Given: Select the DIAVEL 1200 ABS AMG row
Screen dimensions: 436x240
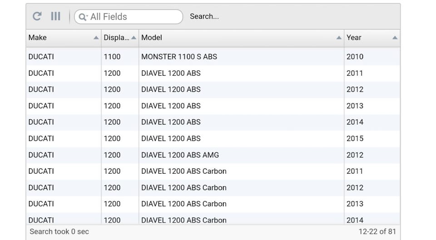Looking at the screenshot, I should 180,155.
